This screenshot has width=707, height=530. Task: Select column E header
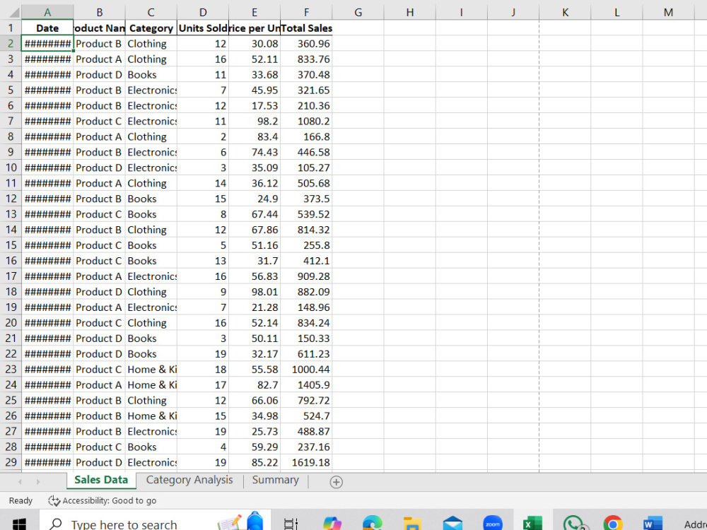click(255, 12)
